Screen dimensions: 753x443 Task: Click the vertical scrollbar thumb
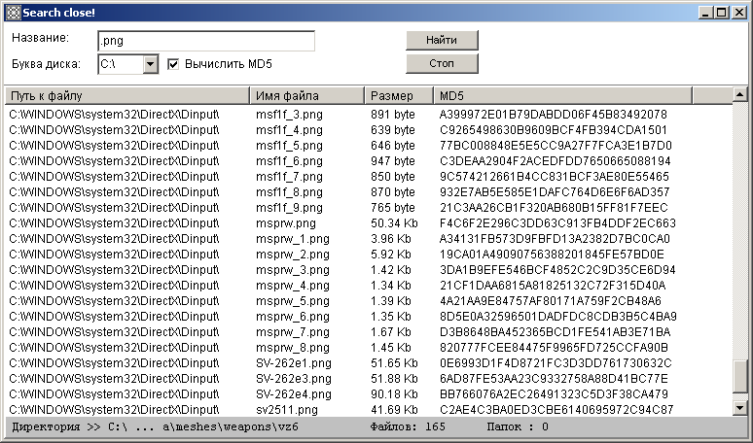[x=740, y=377]
